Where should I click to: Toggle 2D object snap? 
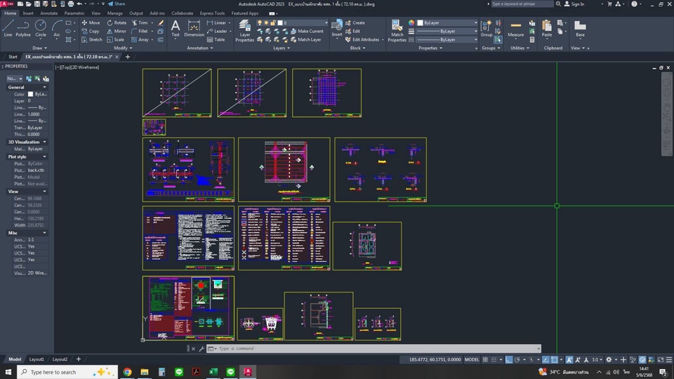pyautogui.click(x=555, y=359)
